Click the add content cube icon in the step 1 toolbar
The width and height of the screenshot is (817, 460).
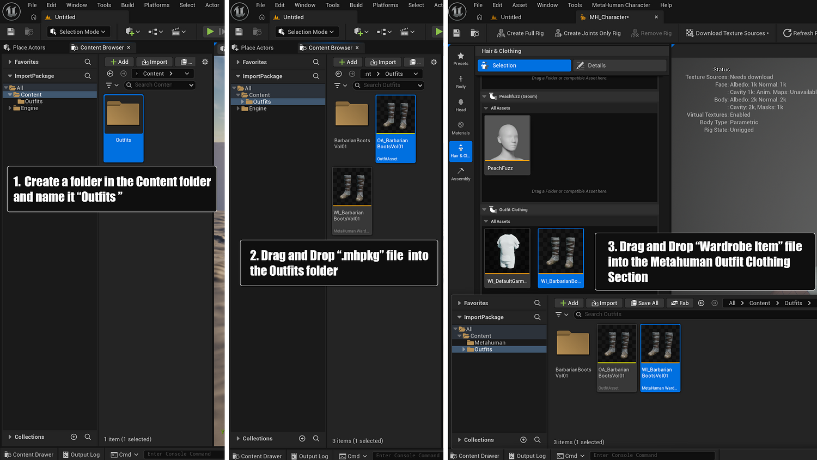click(x=132, y=32)
